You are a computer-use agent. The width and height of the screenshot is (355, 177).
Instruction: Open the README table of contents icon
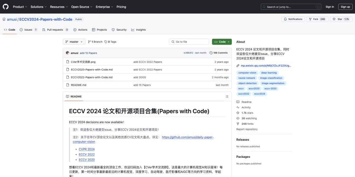(227, 96)
